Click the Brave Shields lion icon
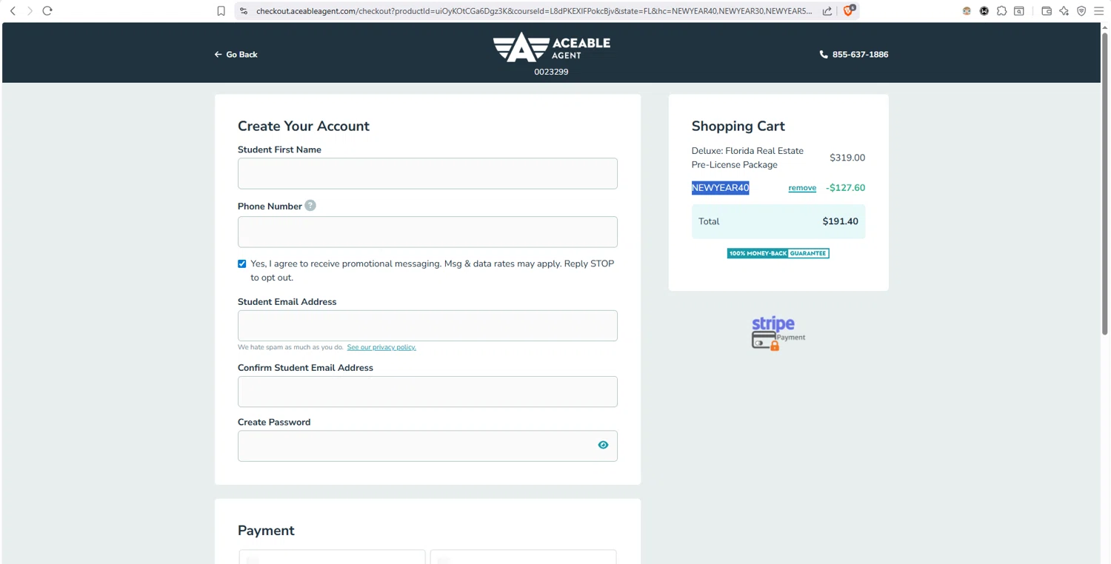Viewport: 1111px width, 564px height. click(x=849, y=10)
